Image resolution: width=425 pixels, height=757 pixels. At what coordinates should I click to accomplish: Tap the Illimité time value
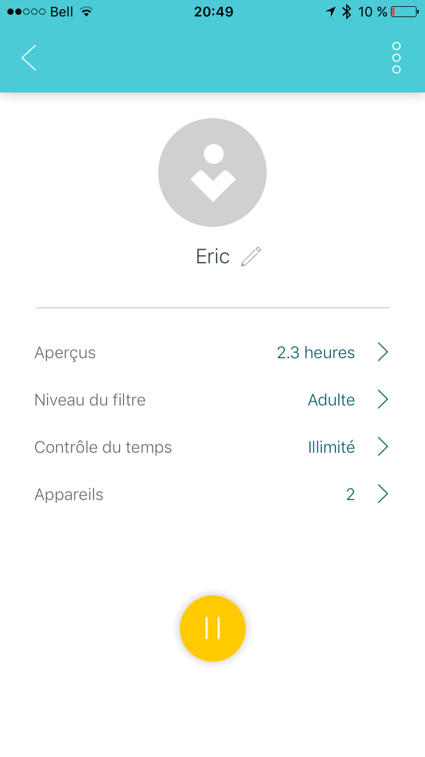click(x=331, y=447)
